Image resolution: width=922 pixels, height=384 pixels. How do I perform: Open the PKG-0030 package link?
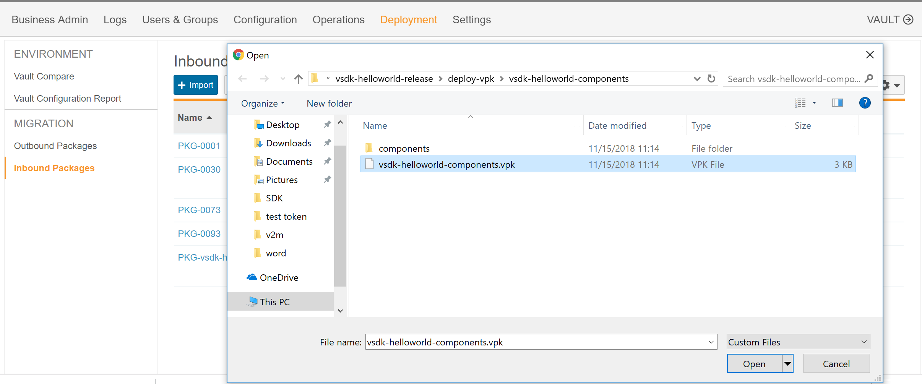[199, 169]
